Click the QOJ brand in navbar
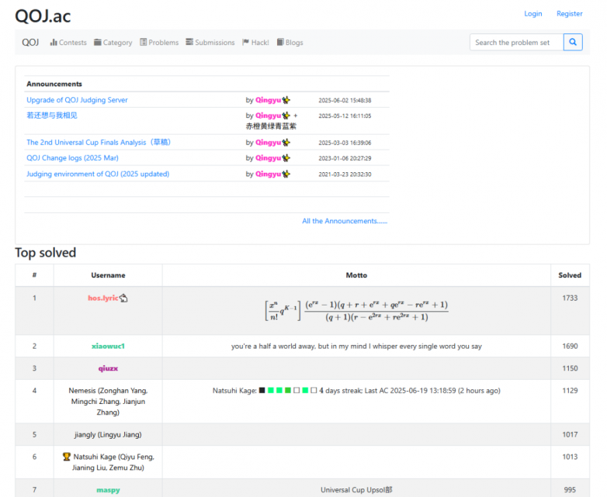 30,43
